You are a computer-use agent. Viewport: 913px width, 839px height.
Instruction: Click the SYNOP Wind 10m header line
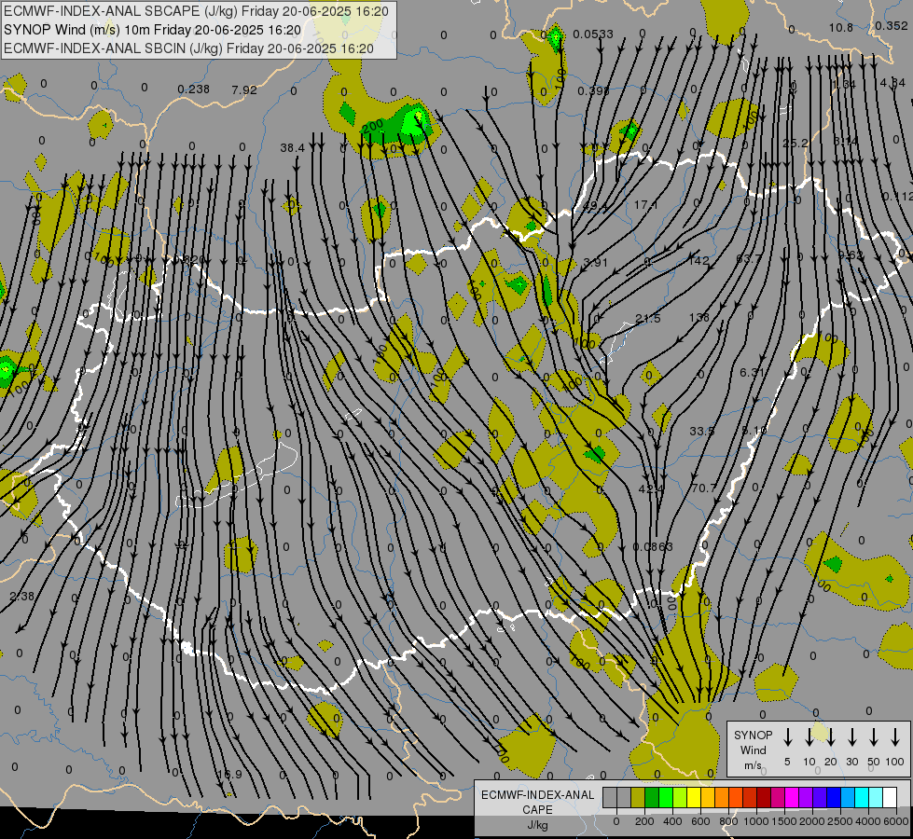click(x=153, y=30)
